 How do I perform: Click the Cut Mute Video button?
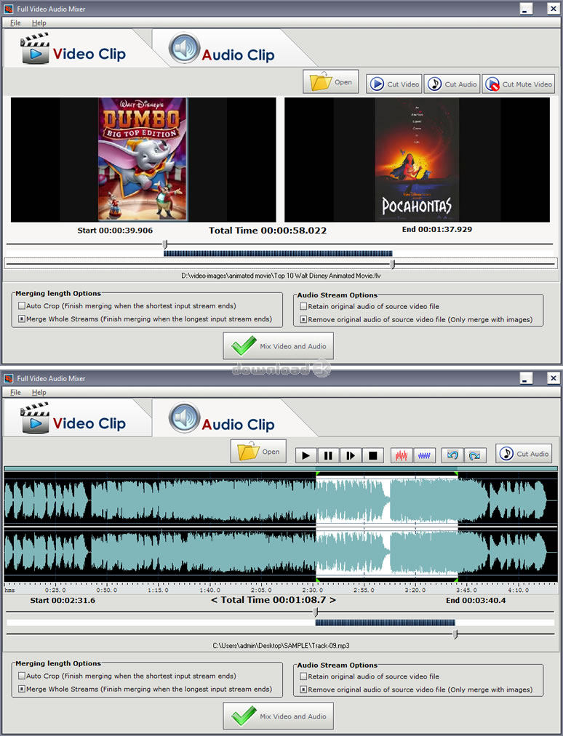click(519, 84)
